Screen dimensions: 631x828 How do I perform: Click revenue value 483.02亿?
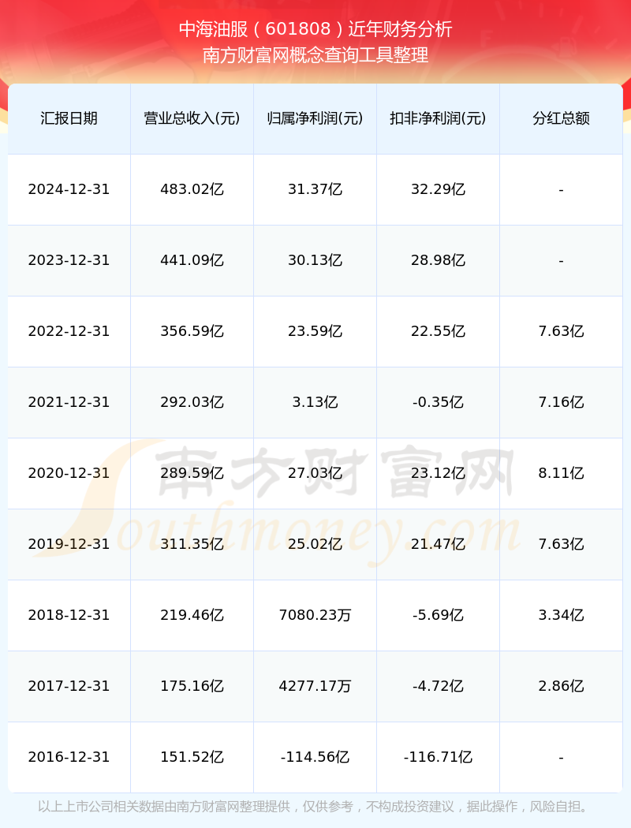point(192,189)
